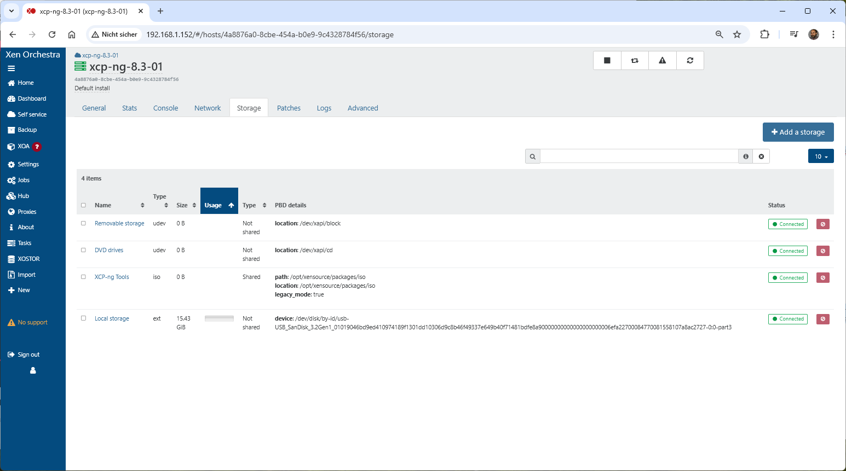Check the Removable storage row checkbox
846x471 pixels.
coord(84,223)
